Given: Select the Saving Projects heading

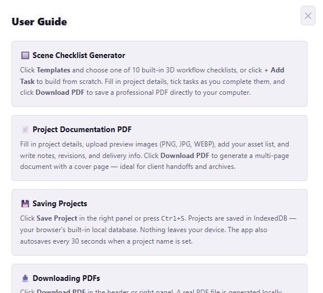Looking at the screenshot, I should [x=60, y=203].
